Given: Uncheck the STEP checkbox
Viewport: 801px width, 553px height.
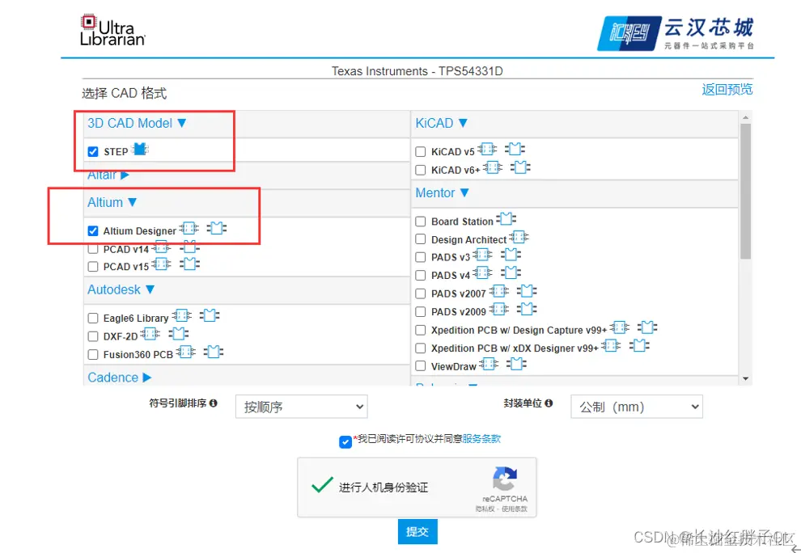Looking at the screenshot, I should pos(93,152).
